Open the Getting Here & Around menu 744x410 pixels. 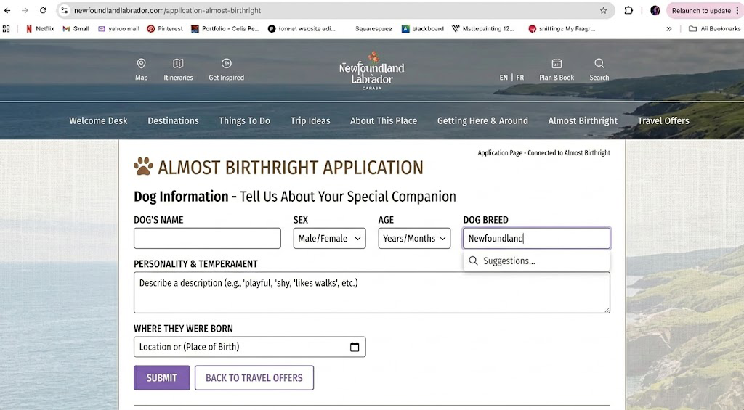(x=482, y=121)
